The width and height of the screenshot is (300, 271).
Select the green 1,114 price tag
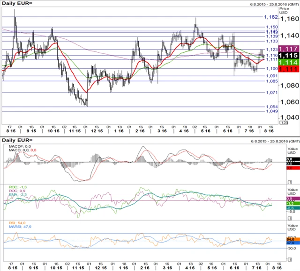(x=286, y=62)
